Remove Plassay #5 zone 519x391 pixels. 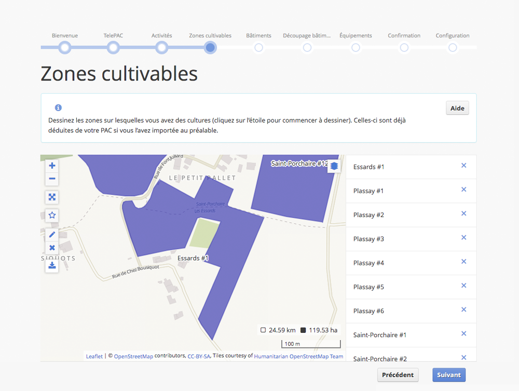coord(463,286)
